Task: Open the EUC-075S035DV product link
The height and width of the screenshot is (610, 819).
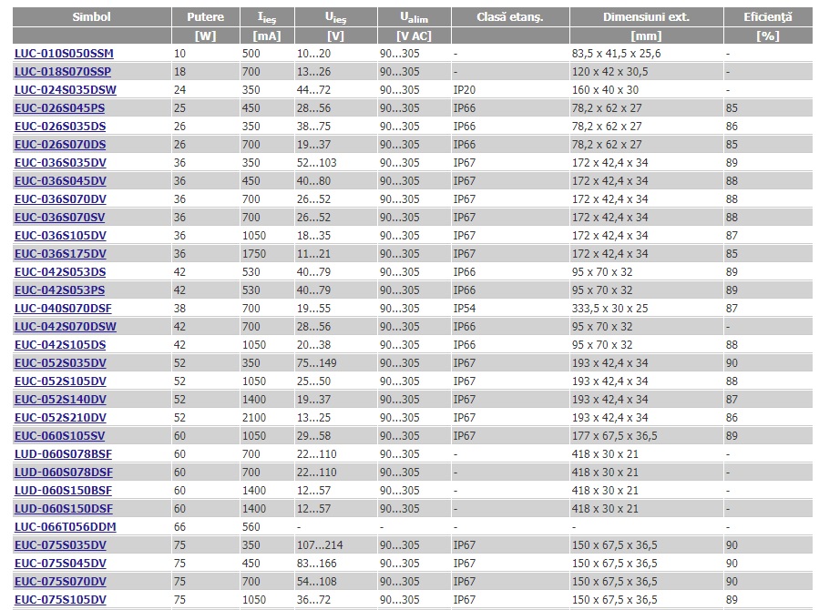Action: [x=60, y=545]
